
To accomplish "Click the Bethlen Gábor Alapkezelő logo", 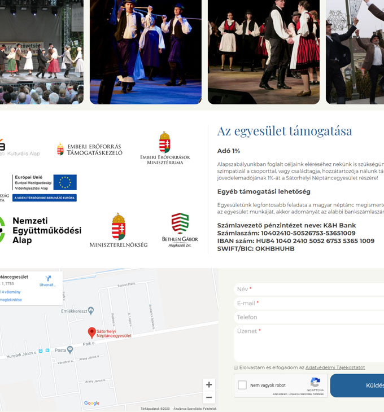I will (180, 230).
